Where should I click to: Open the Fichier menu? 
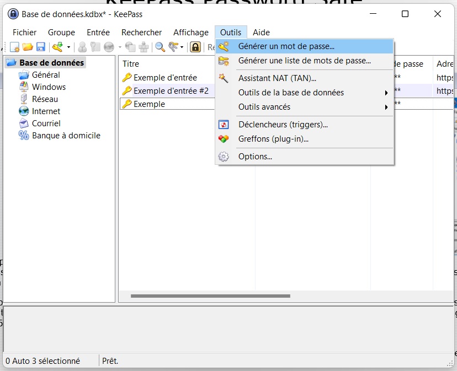[24, 33]
